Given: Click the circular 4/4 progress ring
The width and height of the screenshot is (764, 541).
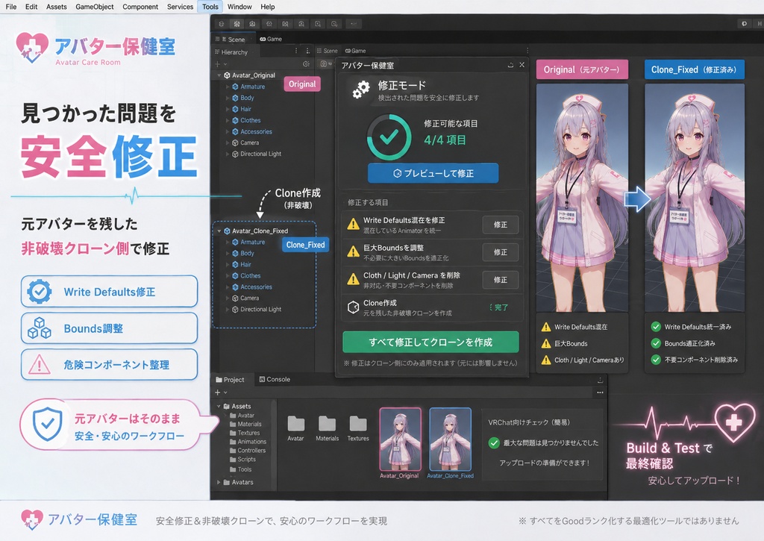Looking at the screenshot, I should 389,137.
